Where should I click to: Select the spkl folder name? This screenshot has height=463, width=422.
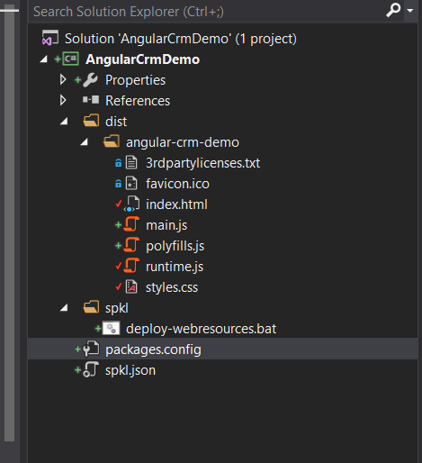tap(117, 308)
